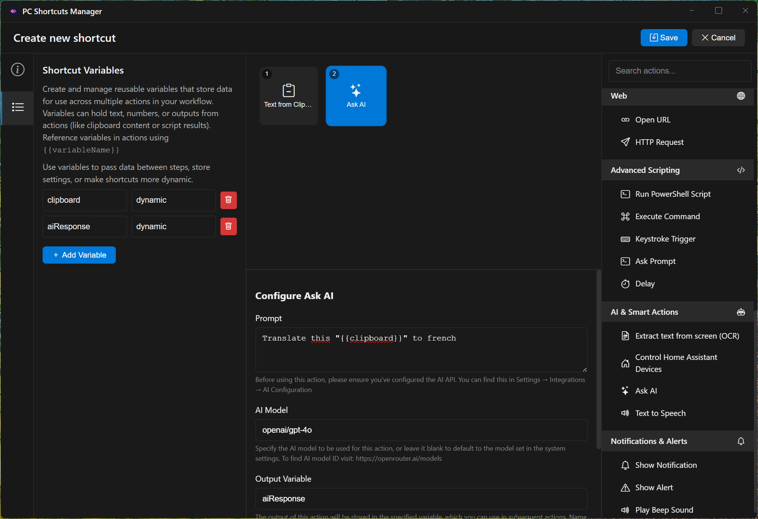The width and height of the screenshot is (758, 519).
Task: Delete the clipboard variable with trash icon
Action: click(228, 200)
